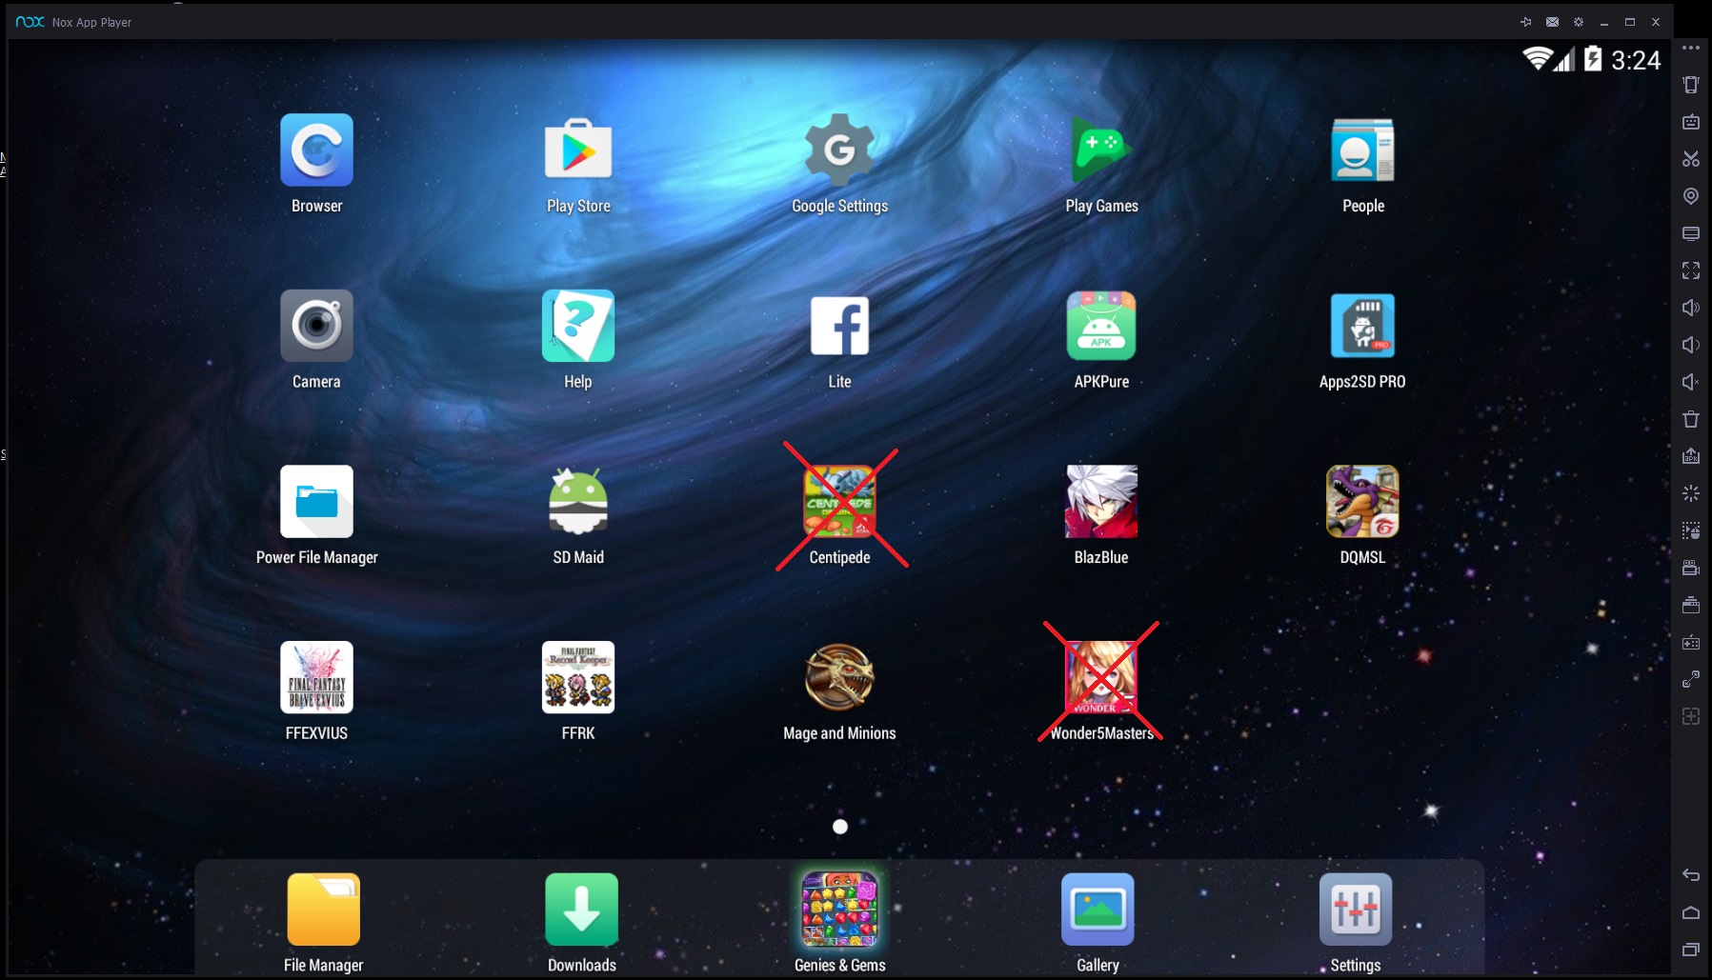Click the mobile signal strength icon
1712x980 pixels.
(1564, 60)
